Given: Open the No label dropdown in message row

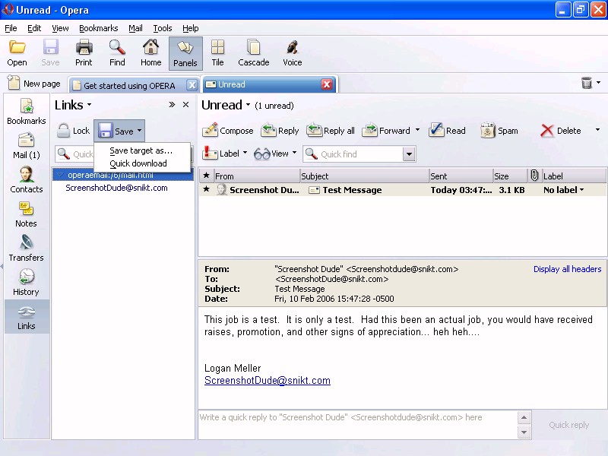Looking at the screenshot, I should tap(564, 190).
